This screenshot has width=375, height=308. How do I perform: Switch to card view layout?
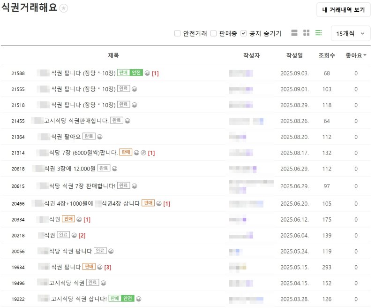click(x=294, y=33)
